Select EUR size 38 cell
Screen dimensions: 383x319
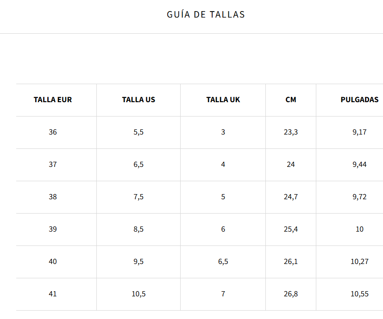pos(53,197)
